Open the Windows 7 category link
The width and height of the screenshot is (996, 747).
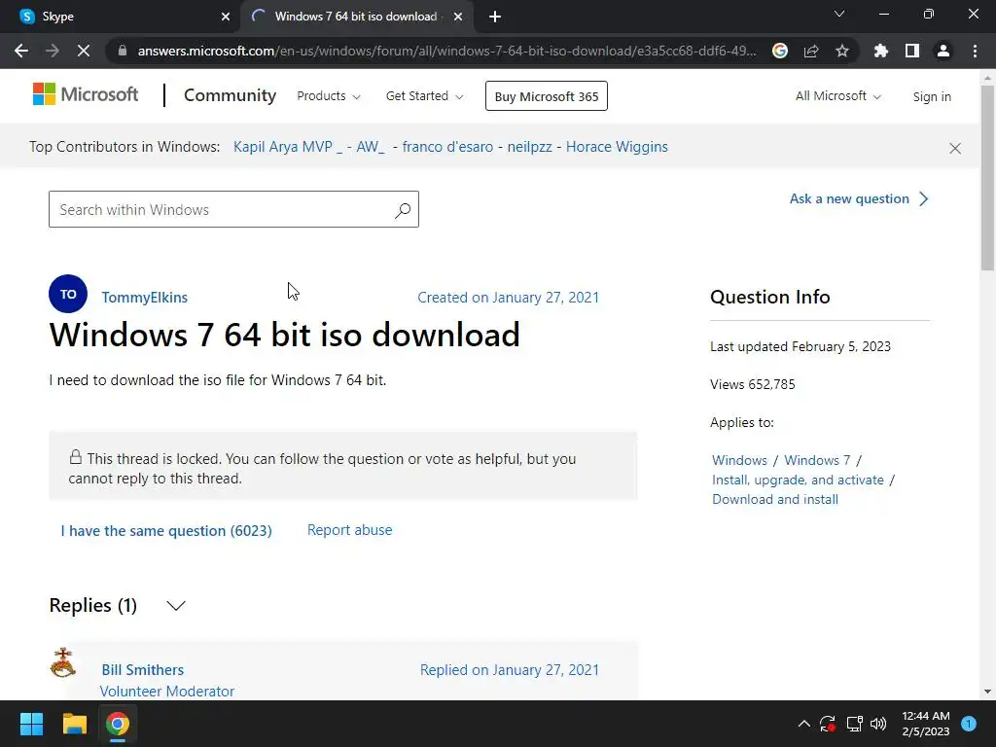click(x=817, y=460)
